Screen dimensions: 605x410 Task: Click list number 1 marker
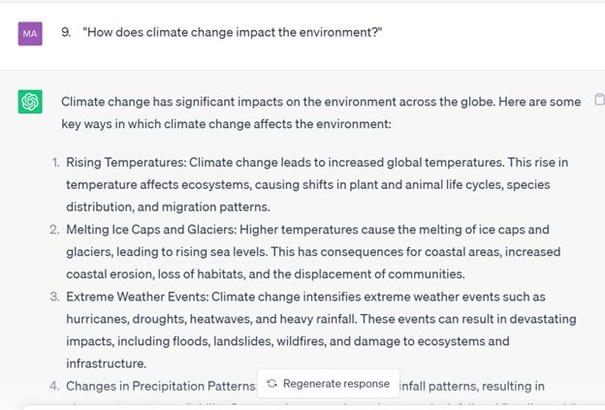click(x=55, y=161)
